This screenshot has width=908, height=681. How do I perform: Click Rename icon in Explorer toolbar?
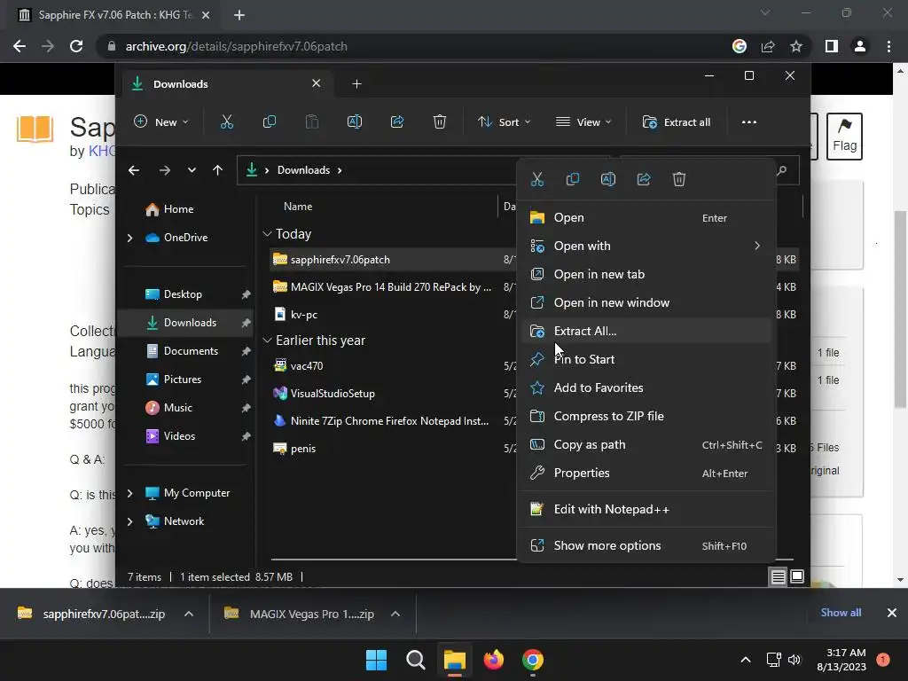(355, 121)
